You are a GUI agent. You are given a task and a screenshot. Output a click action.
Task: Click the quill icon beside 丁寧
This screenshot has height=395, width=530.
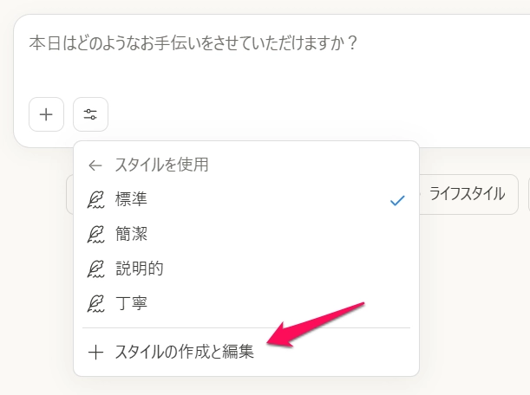tap(95, 303)
